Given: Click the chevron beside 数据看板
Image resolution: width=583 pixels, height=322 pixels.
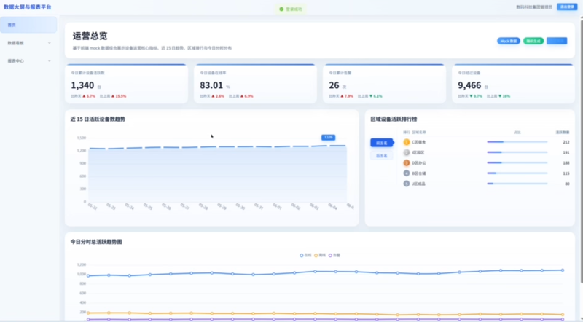Looking at the screenshot, I should pos(50,43).
